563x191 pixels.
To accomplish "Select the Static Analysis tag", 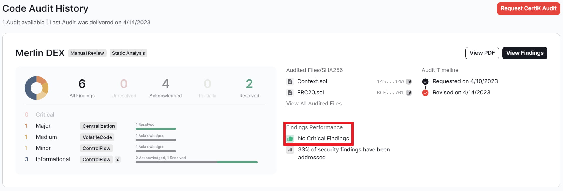I will coord(128,53).
